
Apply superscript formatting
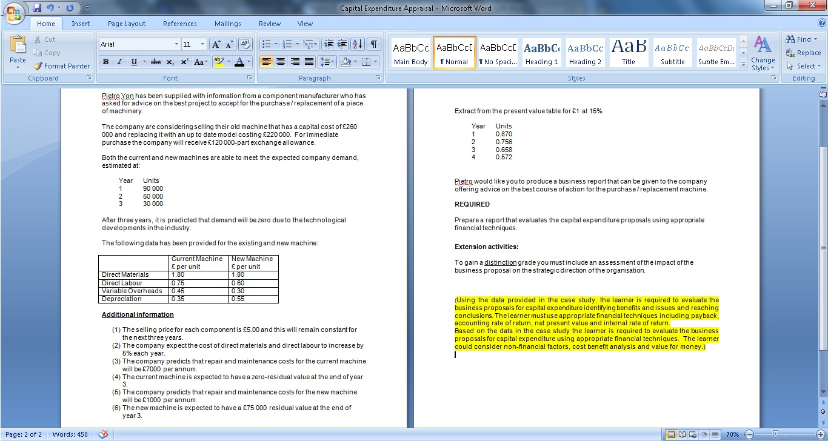tap(184, 62)
